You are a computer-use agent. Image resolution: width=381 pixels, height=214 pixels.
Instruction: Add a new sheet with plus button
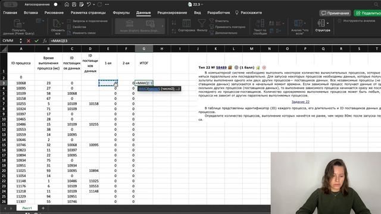click(x=43, y=208)
